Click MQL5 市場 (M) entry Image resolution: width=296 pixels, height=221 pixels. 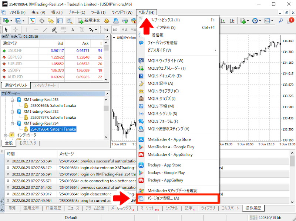pos(178,106)
